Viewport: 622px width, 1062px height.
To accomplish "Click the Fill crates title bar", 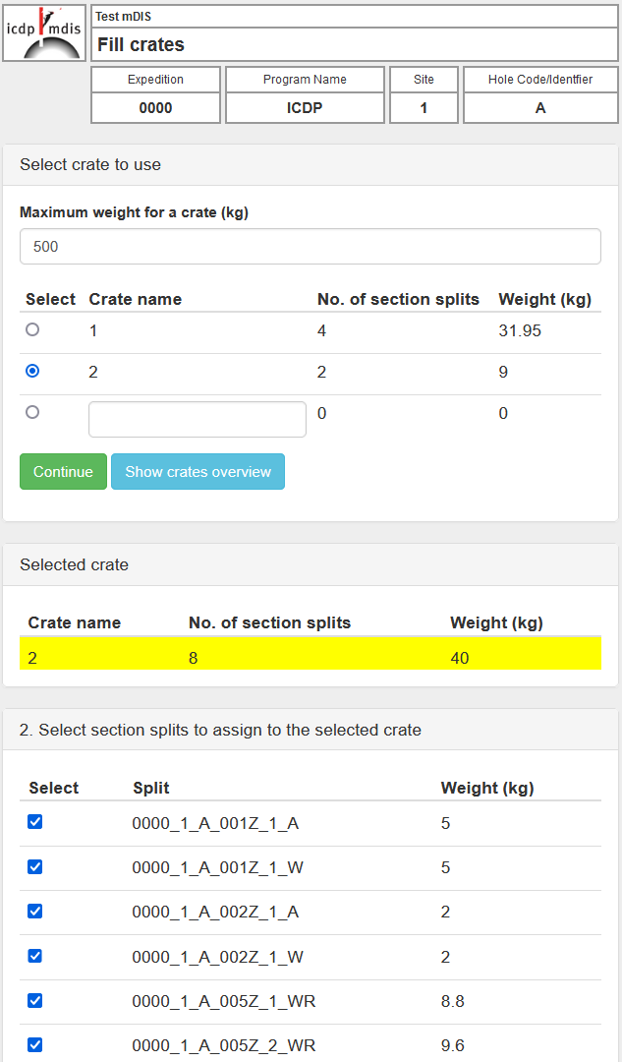I will pos(354,44).
